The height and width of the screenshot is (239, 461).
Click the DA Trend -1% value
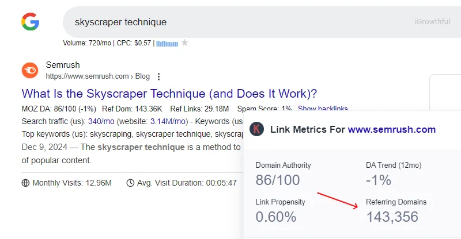[x=379, y=180]
